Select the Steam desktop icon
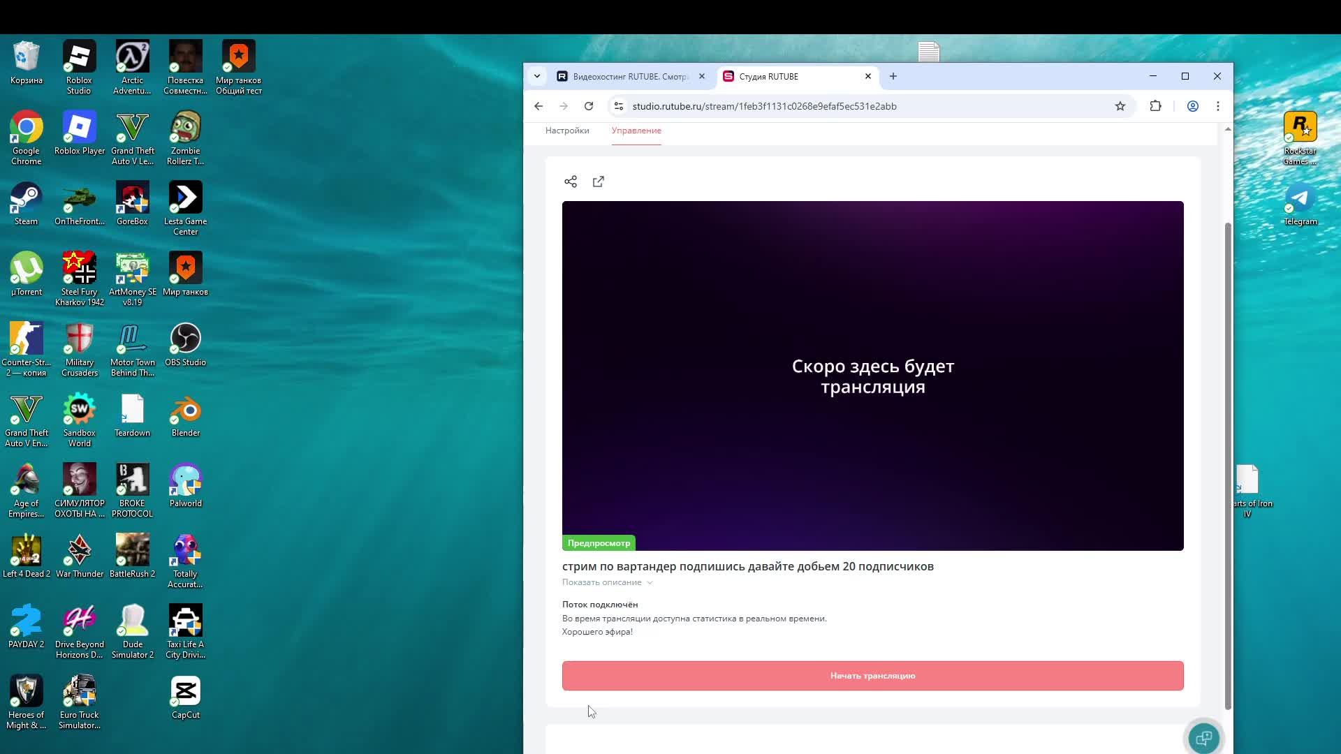This screenshot has width=1341, height=754. point(26,205)
